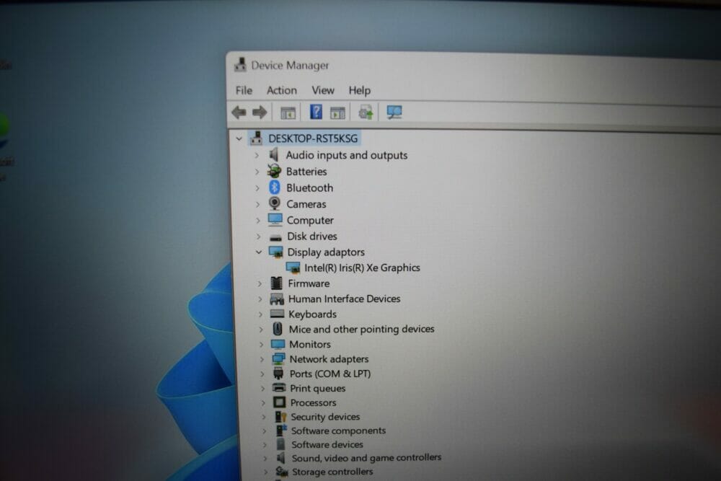The image size is (721, 481).
Task: Click the Ports (COM & LPT) icon
Action: 278,374
